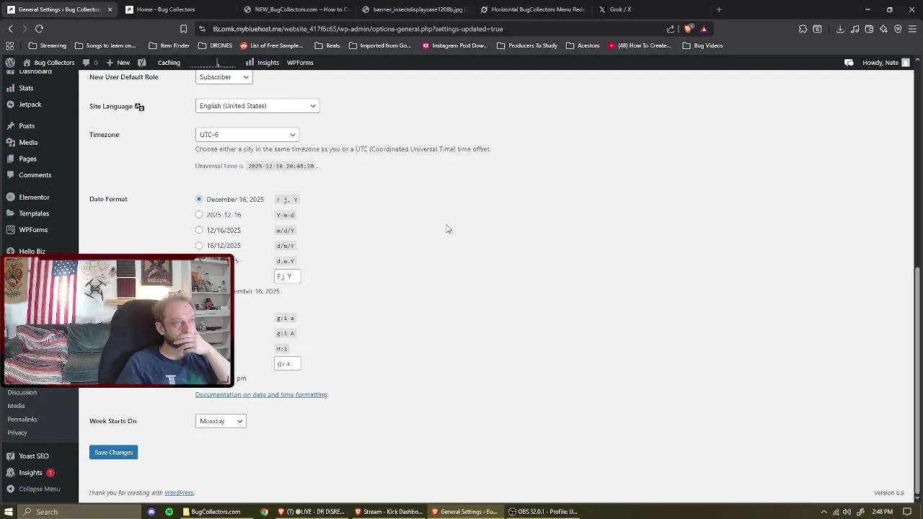923x519 pixels.
Task: Open the Brave VPN shield icon
Action: pos(898,29)
